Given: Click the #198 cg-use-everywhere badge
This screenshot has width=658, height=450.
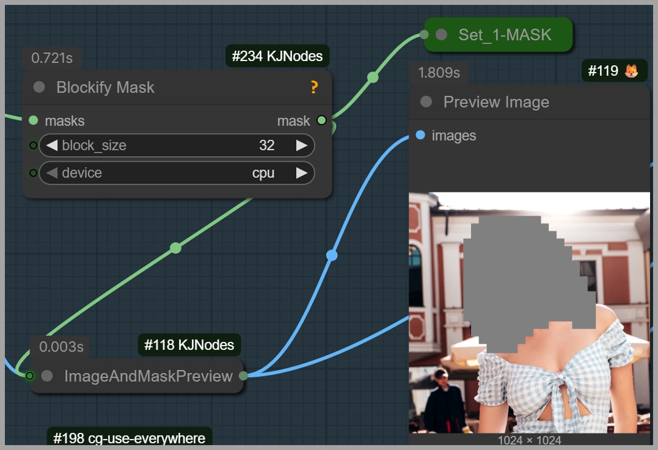Looking at the screenshot, I should (130, 438).
